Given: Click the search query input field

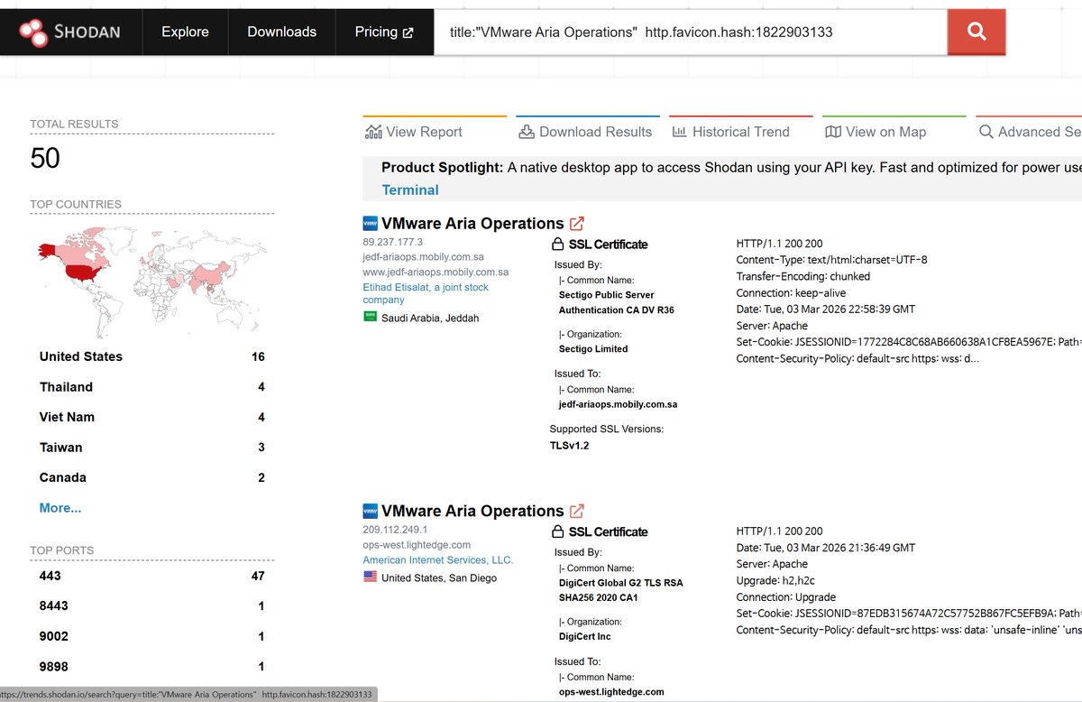Looking at the screenshot, I should click(x=690, y=32).
